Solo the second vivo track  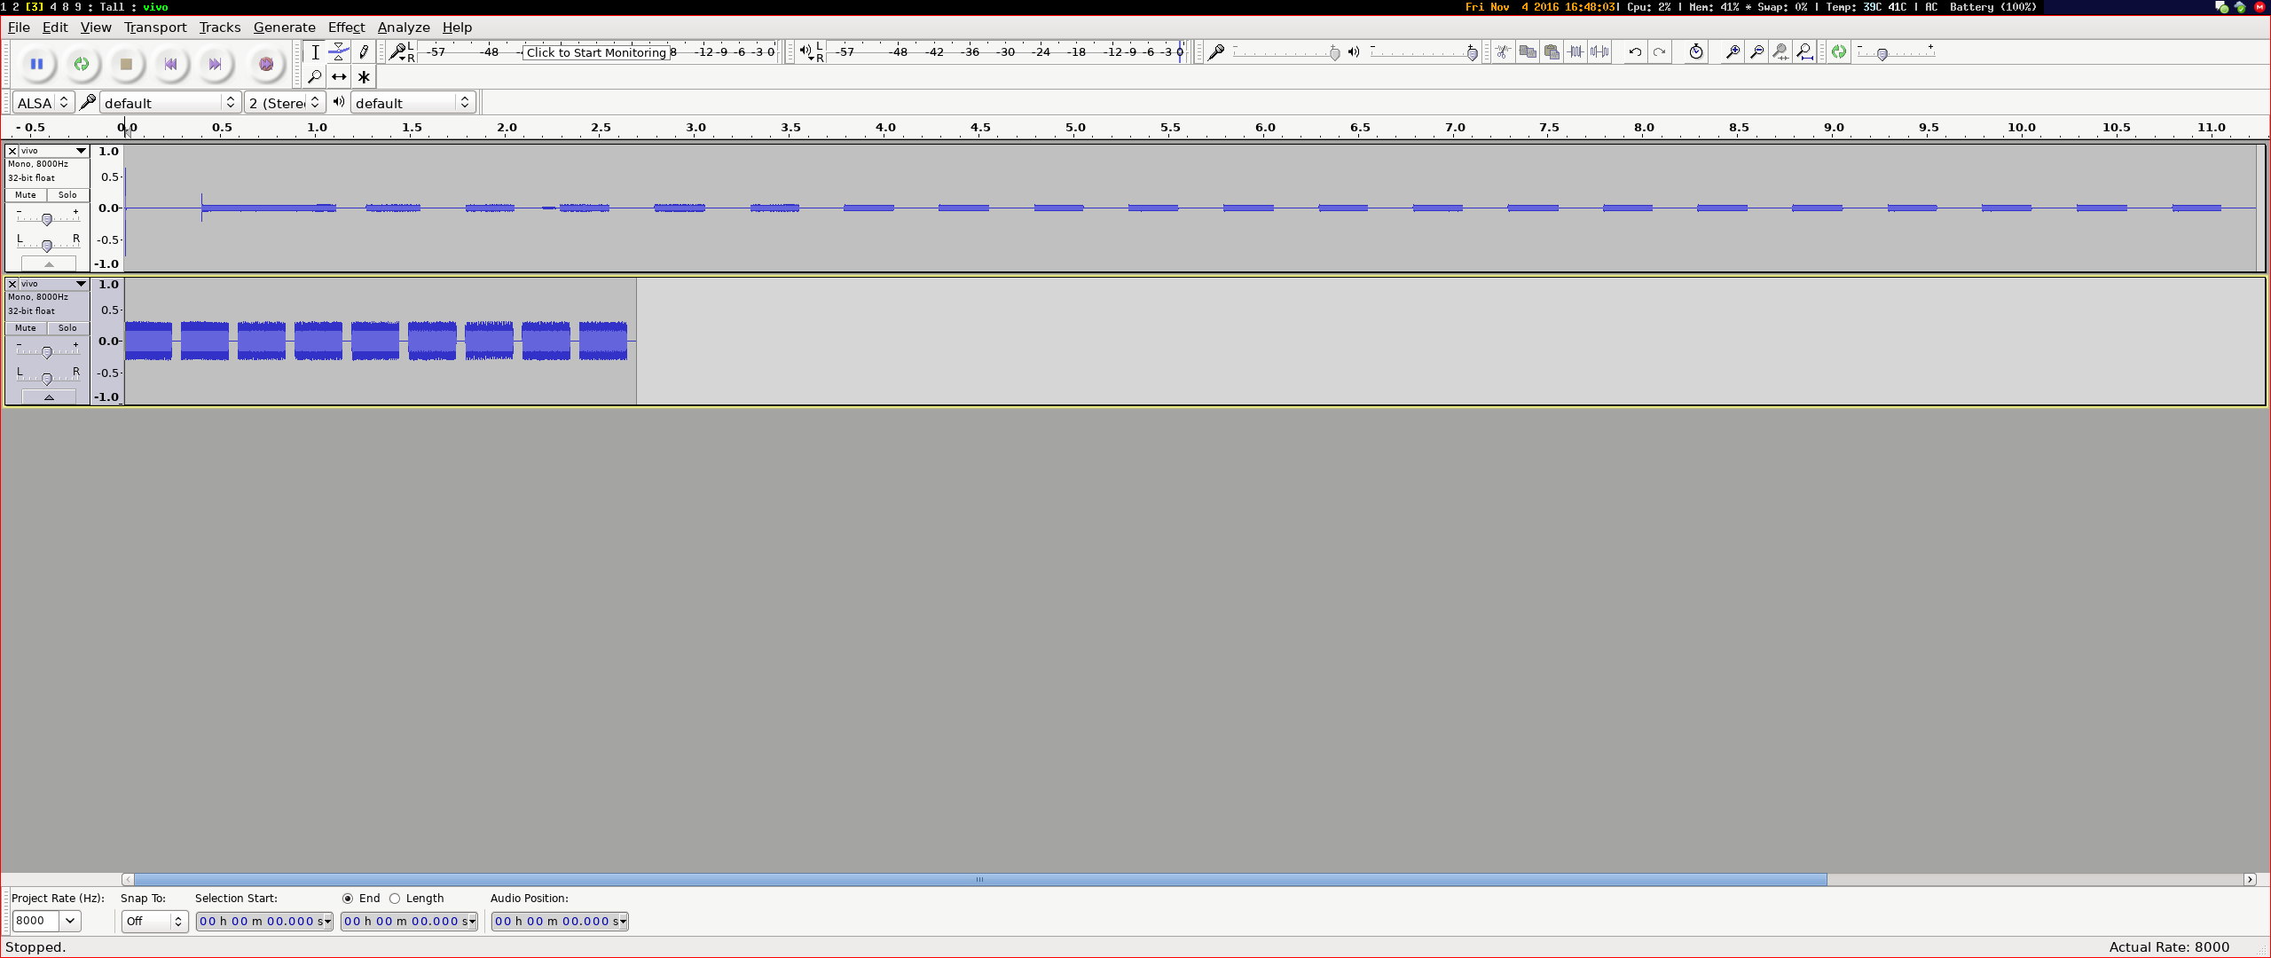coord(67,328)
